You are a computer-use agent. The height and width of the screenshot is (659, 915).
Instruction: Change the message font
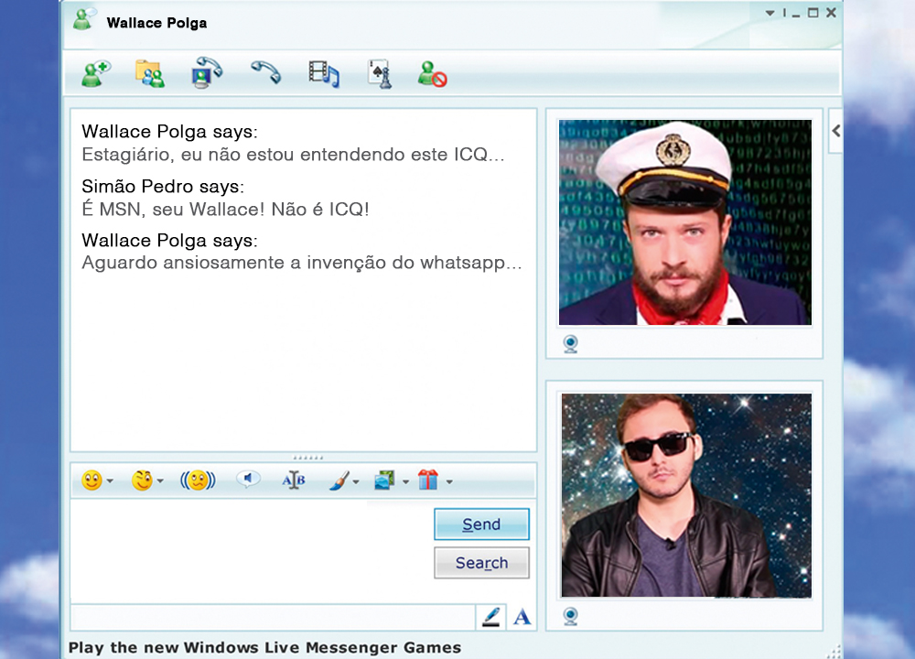point(293,480)
